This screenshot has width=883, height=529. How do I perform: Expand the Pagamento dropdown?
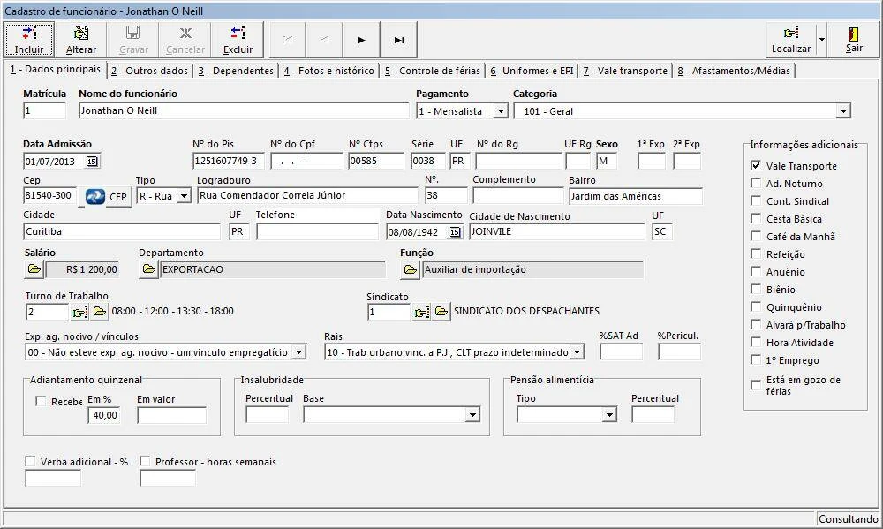501,111
